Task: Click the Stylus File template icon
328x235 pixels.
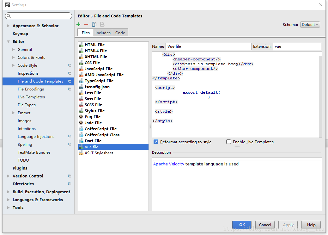Action: pos(81,111)
